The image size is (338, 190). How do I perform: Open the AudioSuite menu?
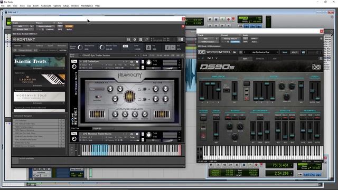click(46, 6)
